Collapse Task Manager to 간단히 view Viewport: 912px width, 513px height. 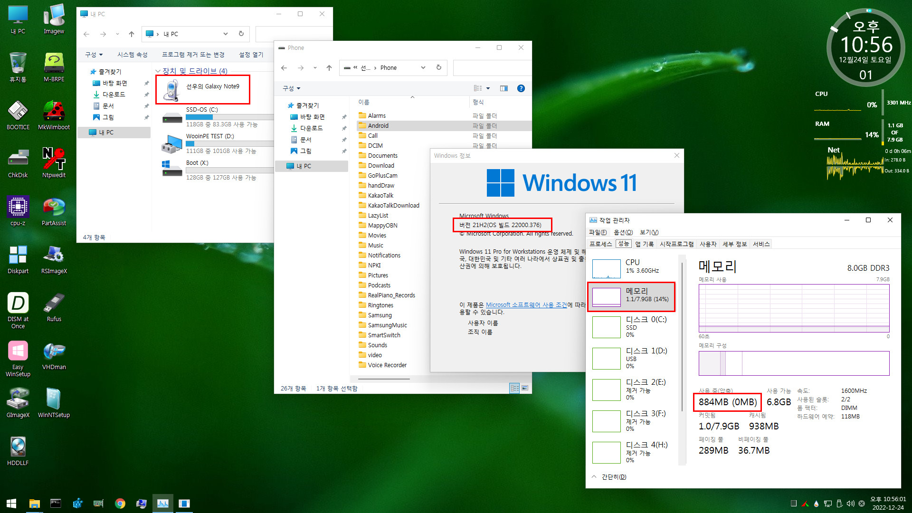pos(609,476)
